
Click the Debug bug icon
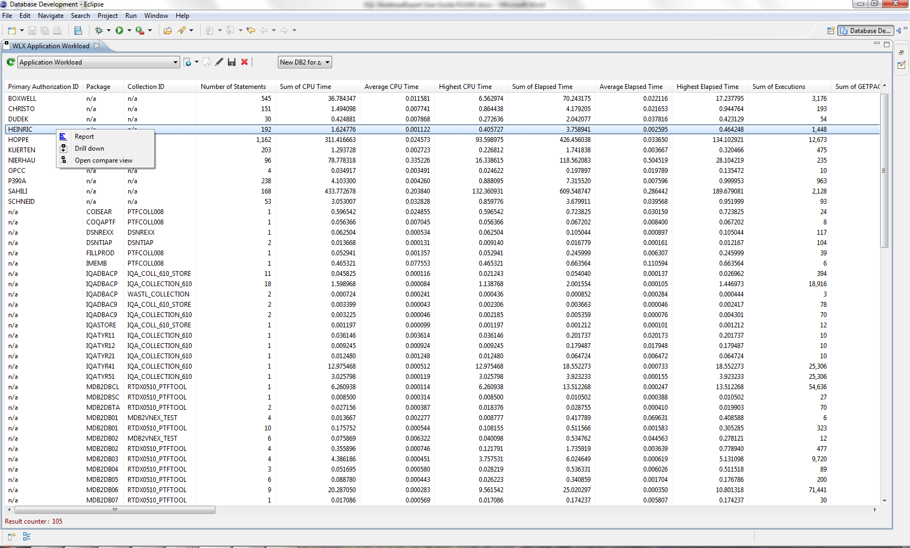[99, 30]
